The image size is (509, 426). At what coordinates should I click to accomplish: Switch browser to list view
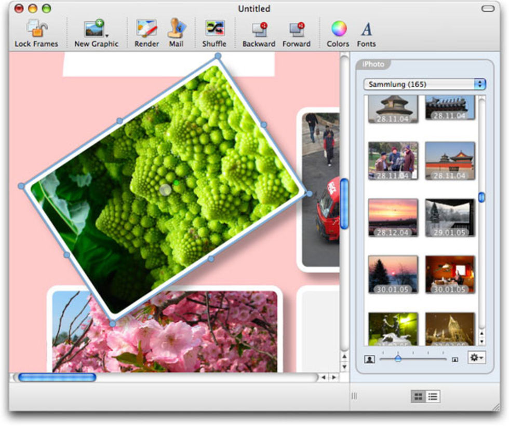coord(433,397)
